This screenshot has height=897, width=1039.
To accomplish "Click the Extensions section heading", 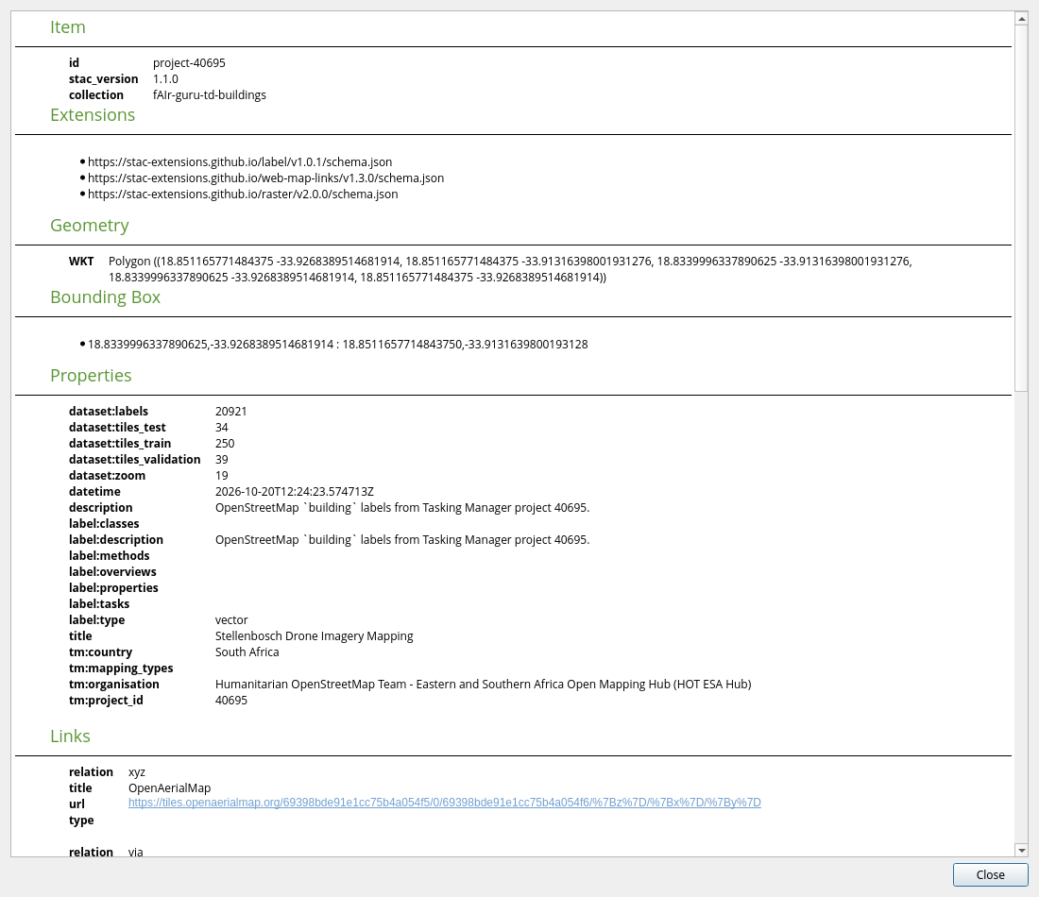I will point(93,114).
